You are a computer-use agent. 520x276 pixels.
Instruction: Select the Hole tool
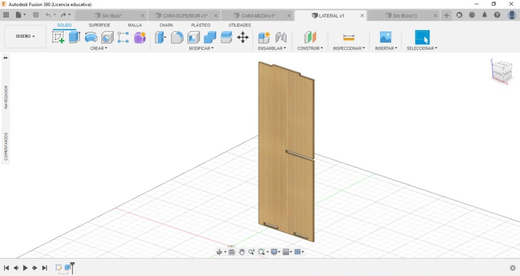click(x=107, y=37)
